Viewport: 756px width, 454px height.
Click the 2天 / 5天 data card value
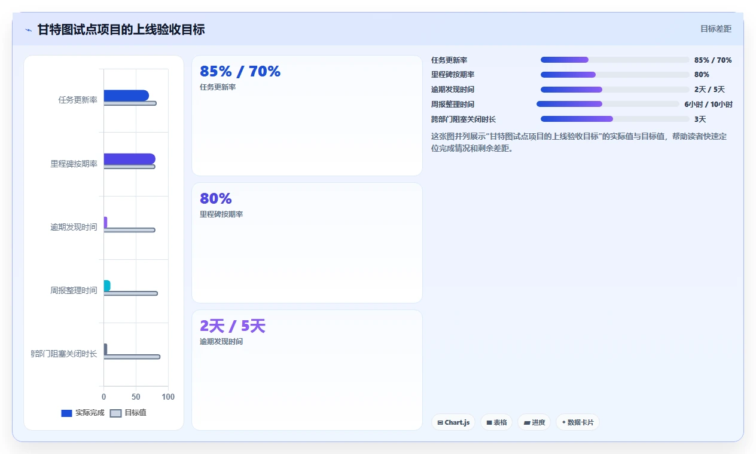[x=233, y=326]
